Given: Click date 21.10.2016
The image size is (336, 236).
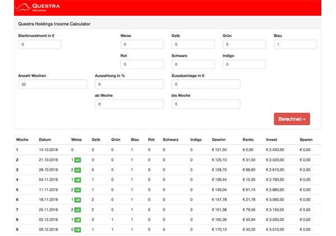Looking at the screenshot, I should pyautogui.click(x=48, y=160).
